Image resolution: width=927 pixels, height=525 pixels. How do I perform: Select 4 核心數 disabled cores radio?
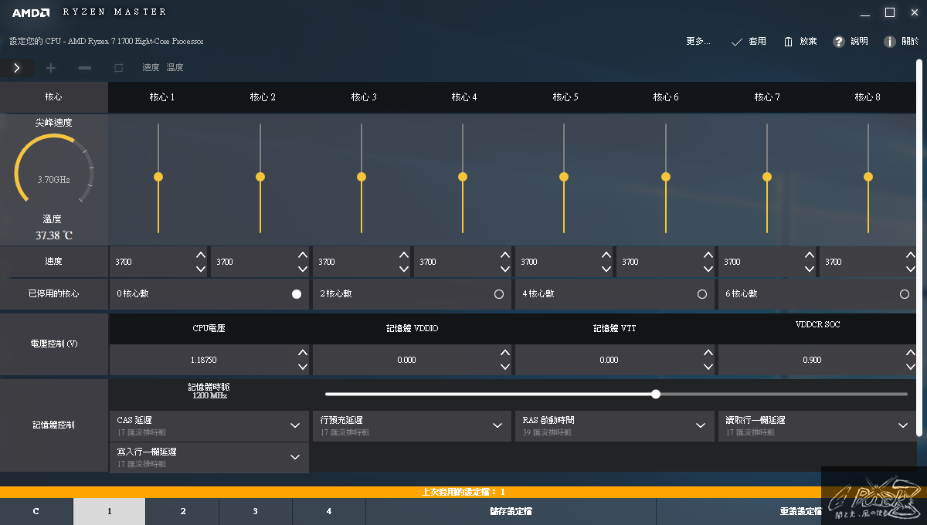tap(701, 294)
